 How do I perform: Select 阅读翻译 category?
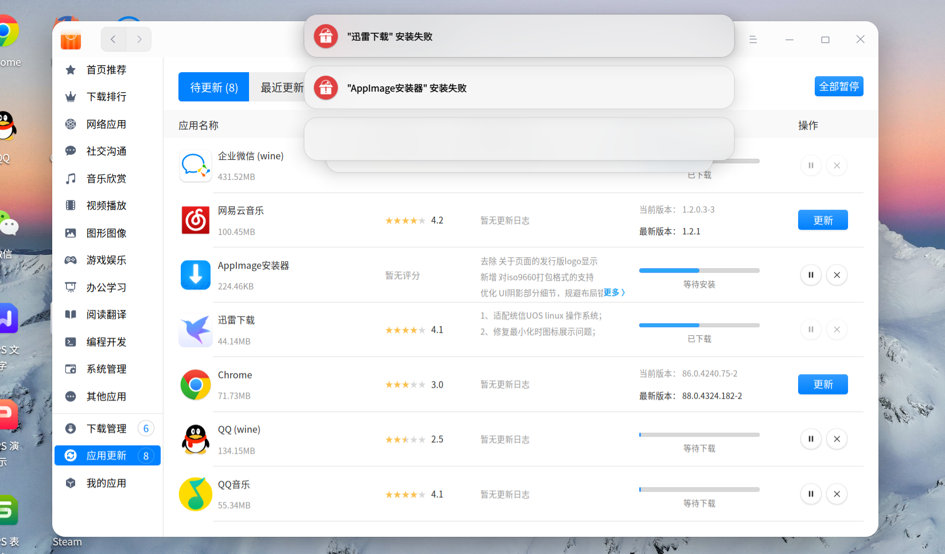click(107, 315)
